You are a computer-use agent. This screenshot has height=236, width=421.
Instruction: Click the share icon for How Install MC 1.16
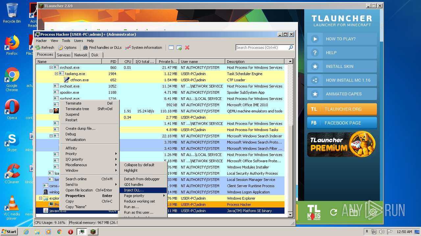coord(315,80)
